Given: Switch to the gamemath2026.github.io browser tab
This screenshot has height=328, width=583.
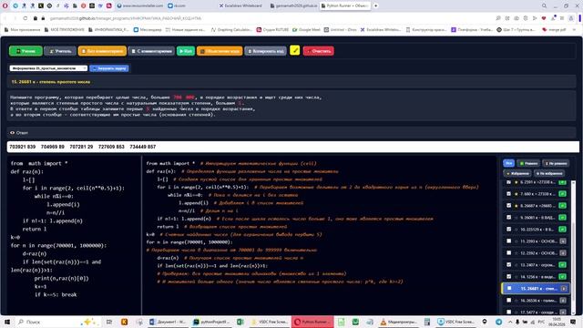Looking at the screenshot, I should (x=293, y=6).
